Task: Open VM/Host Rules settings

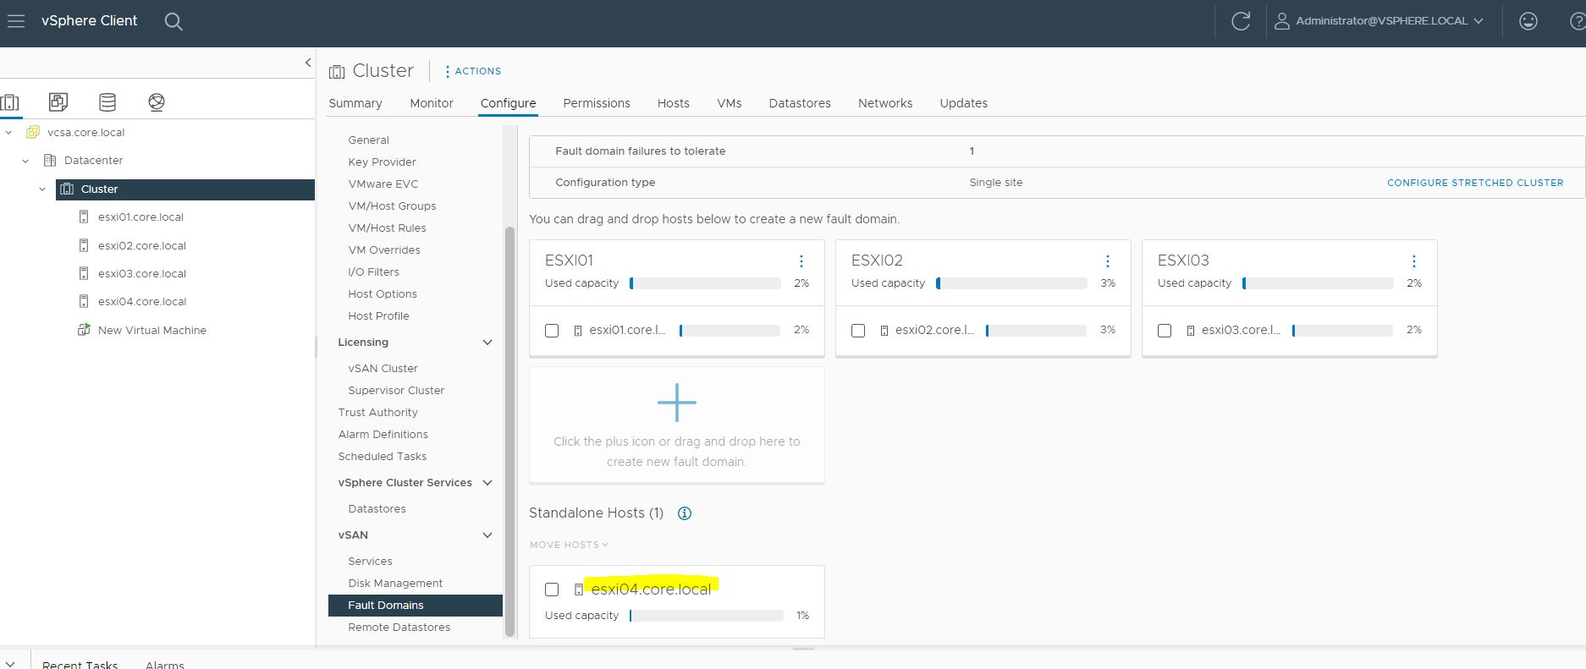Action: (388, 228)
